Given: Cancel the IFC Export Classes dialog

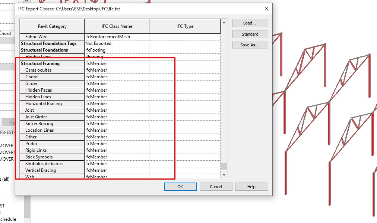Looking at the screenshot, I should [x=216, y=186].
